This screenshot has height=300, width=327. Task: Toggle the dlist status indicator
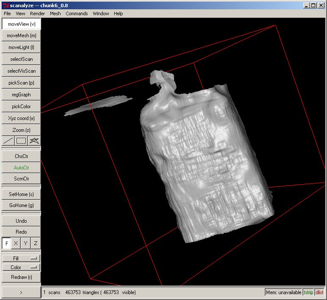pos(319,292)
